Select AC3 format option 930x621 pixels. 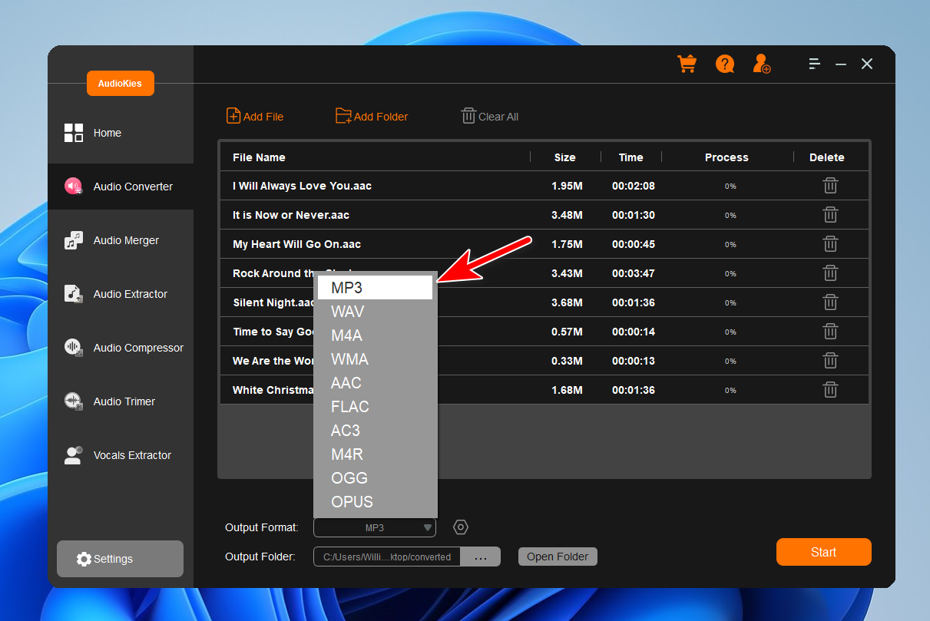click(x=375, y=431)
